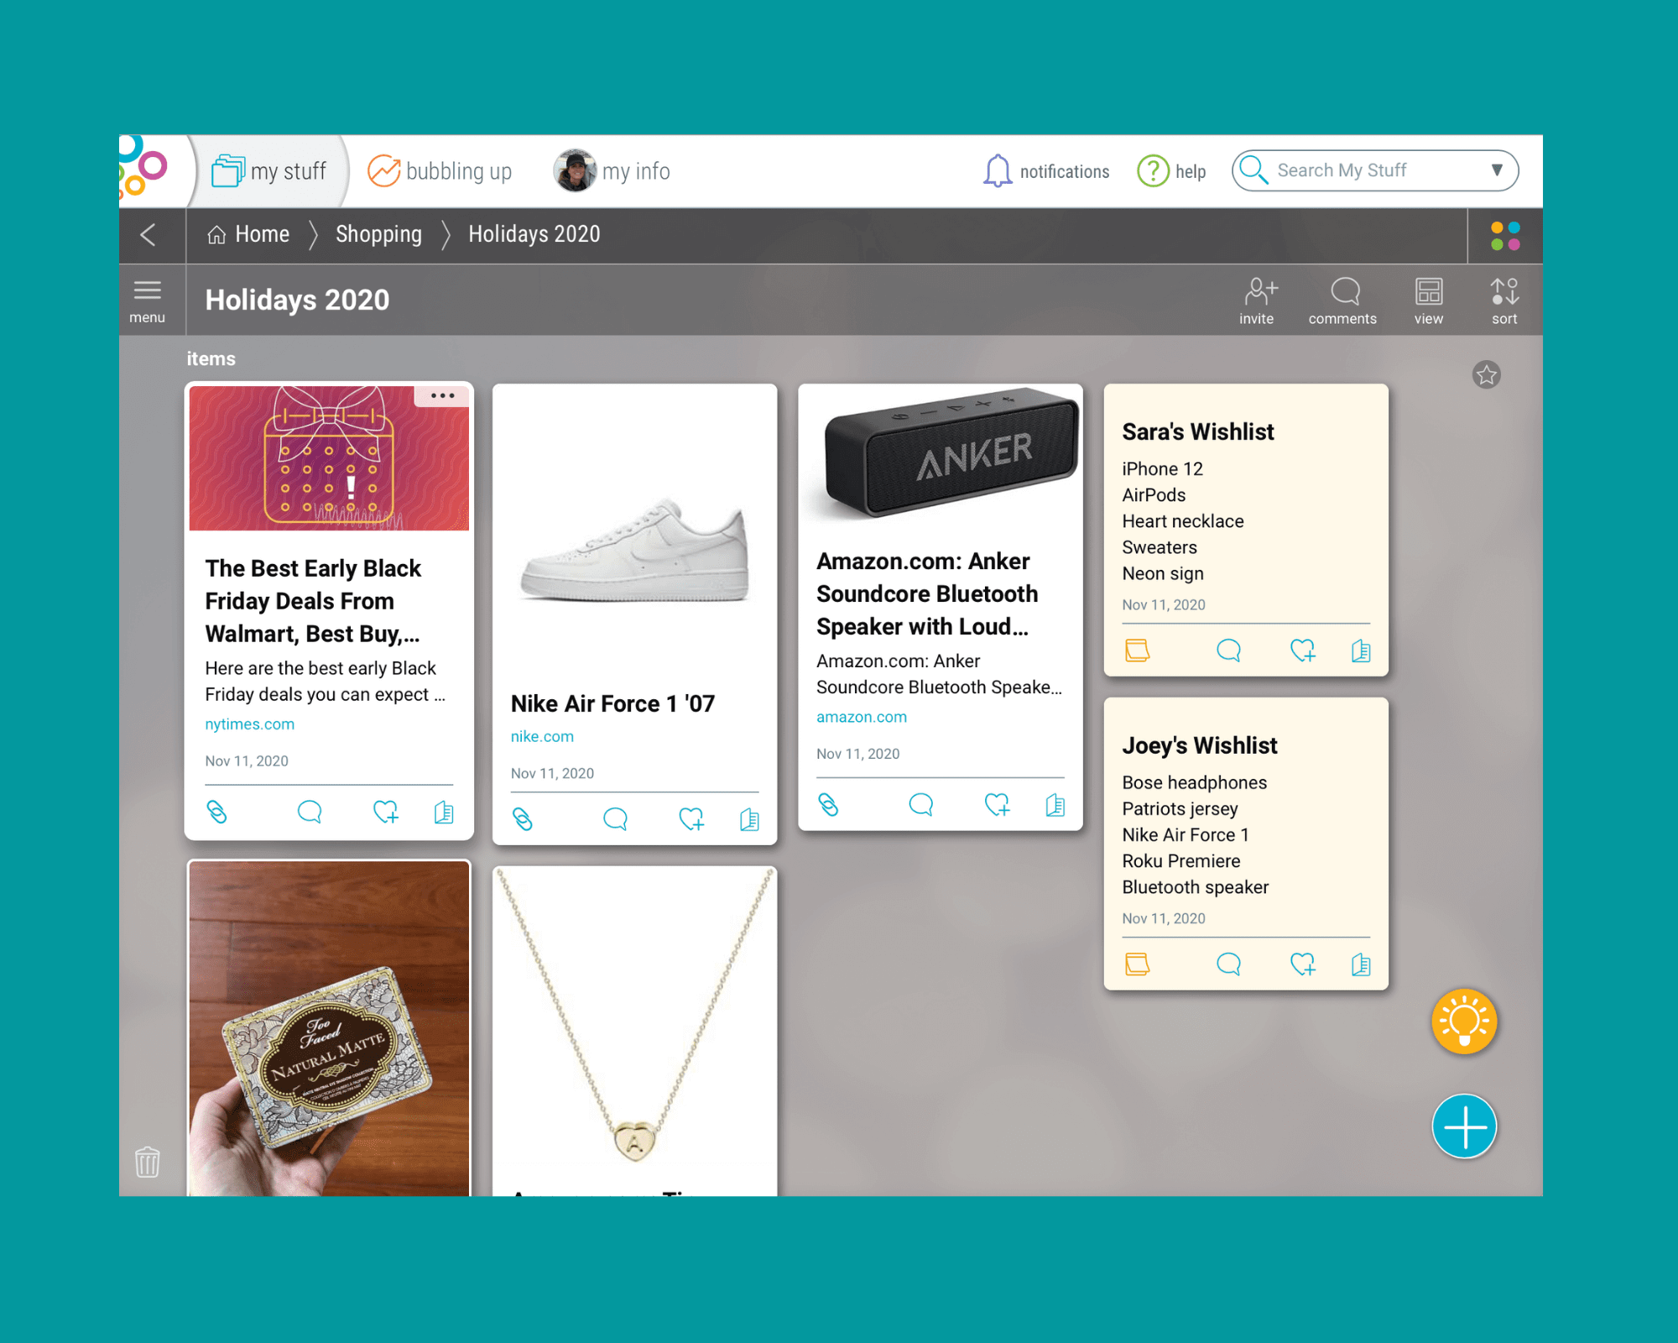Open comment bubble on Joey's Wishlist
Image resolution: width=1678 pixels, height=1343 pixels.
pos(1228,964)
